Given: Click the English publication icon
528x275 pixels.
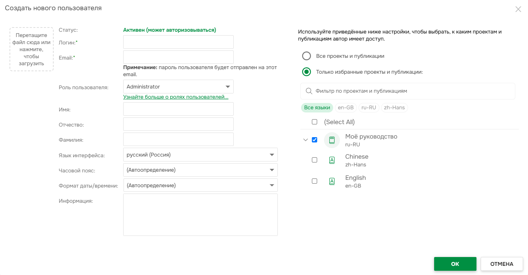Looking at the screenshot, I should [332, 181].
